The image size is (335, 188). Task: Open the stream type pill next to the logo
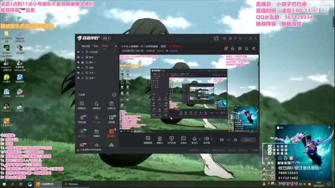[x=106, y=38]
